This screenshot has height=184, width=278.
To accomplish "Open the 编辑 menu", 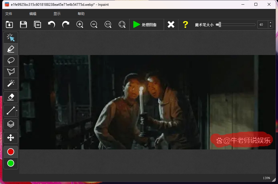I will [x=33, y=14].
